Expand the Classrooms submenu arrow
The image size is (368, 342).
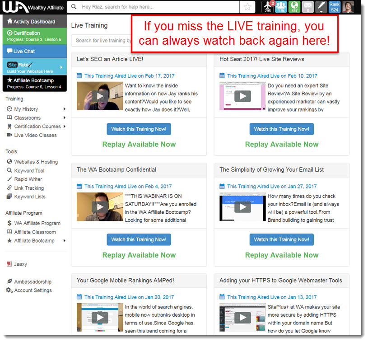coord(64,117)
